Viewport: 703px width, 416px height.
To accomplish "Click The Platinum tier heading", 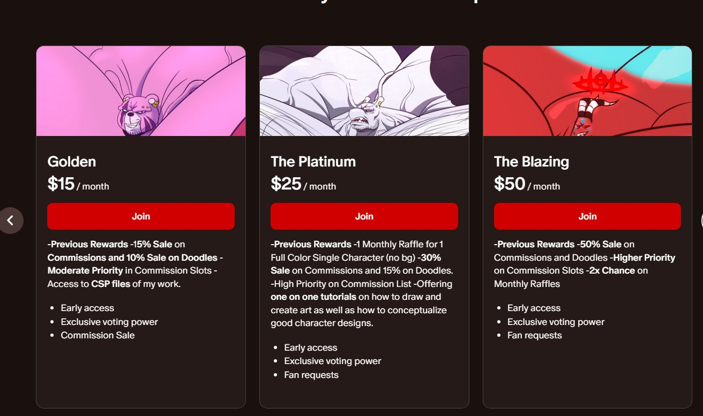I will tap(313, 162).
